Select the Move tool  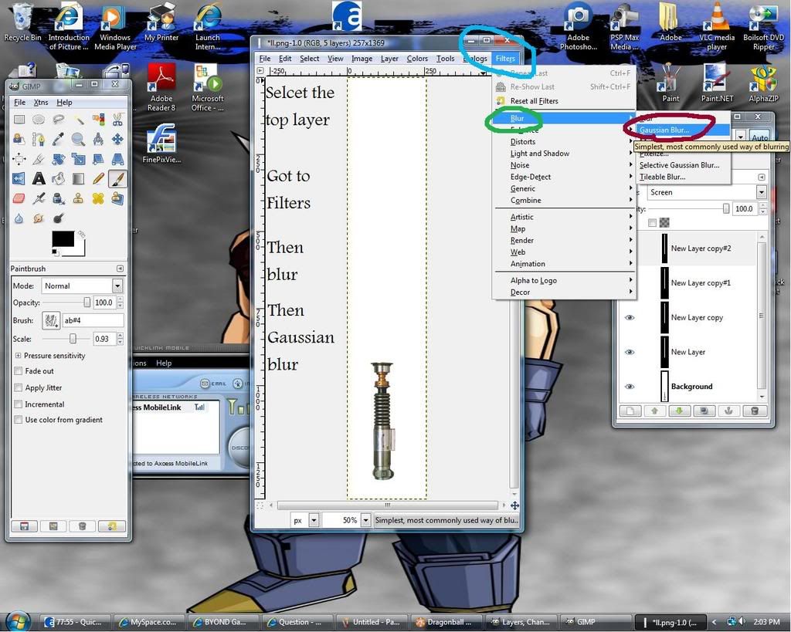(117, 139)
